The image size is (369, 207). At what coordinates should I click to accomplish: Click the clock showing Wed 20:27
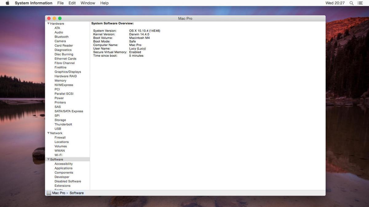click(x=335, y=3)
